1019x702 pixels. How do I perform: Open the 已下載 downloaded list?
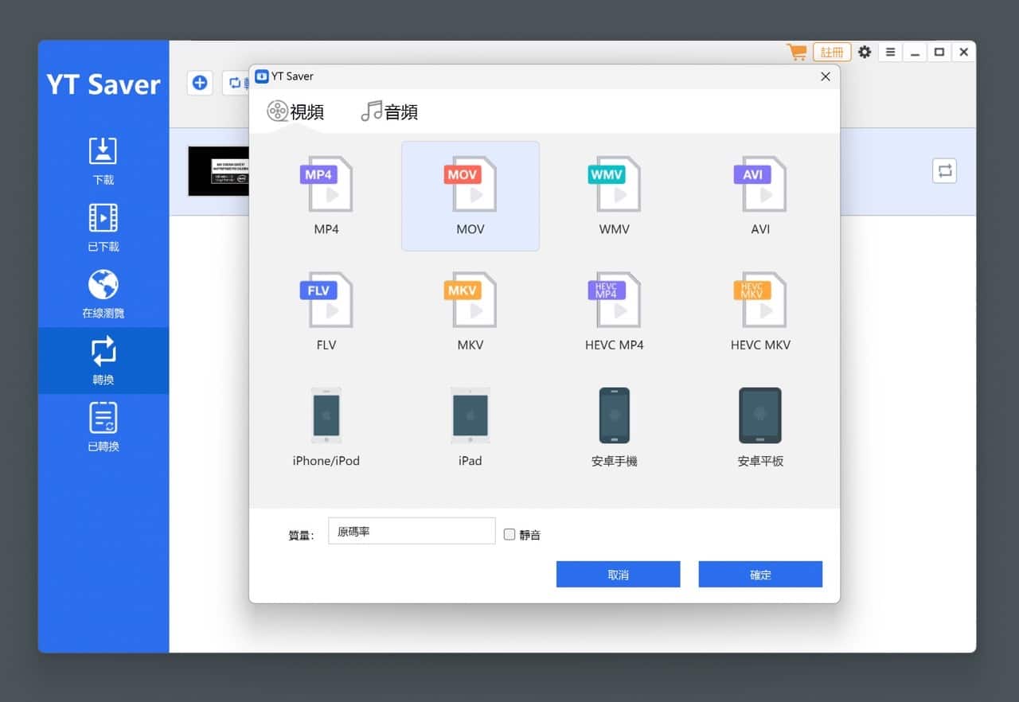pyautogui.click(x=103, y=228)
